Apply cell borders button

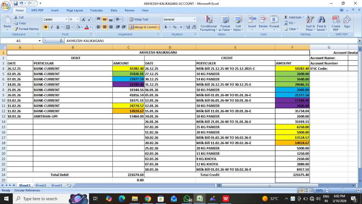68,27
